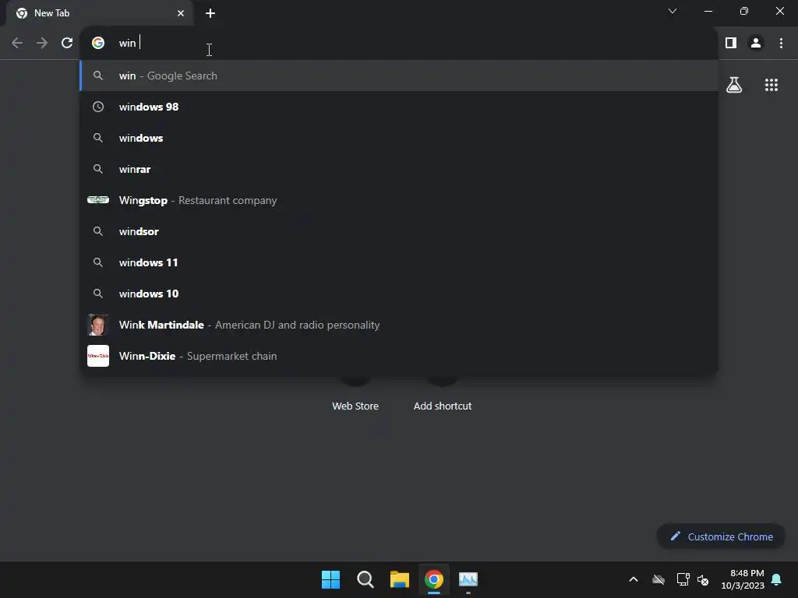Select the 'windows 98' history suggestion
Image resolution: width=798 pixels, height=598 pixels.
399,107
